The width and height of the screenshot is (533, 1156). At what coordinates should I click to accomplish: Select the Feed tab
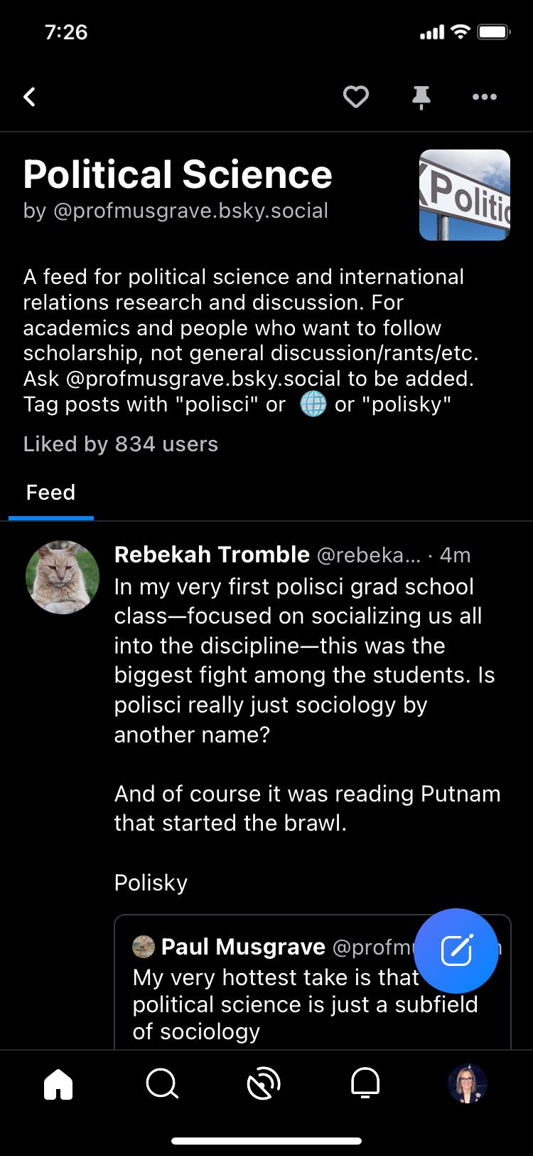pos(50,493)
